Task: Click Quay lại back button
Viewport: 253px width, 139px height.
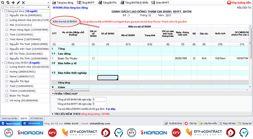Action: [x=245, y=124]
